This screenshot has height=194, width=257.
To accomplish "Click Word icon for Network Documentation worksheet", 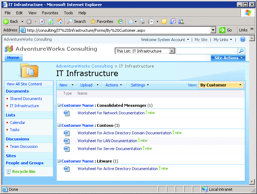I will [67, 113].
